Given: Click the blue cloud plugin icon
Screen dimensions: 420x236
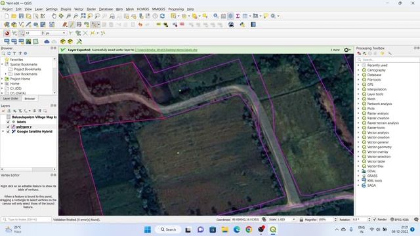Looking at the screenshot, I should (x=47, y=41).
